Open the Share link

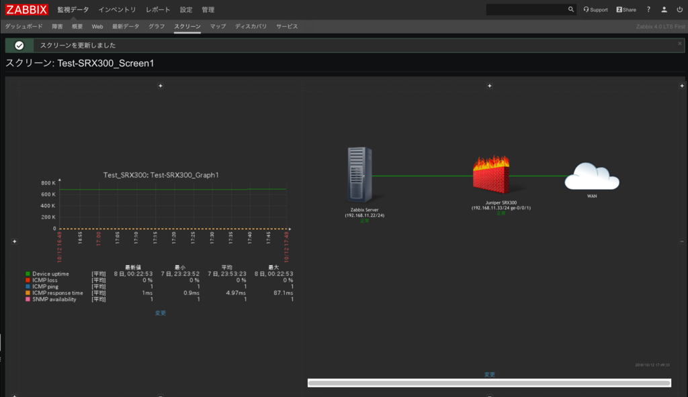pyautogui.click(x=626, y=9)
